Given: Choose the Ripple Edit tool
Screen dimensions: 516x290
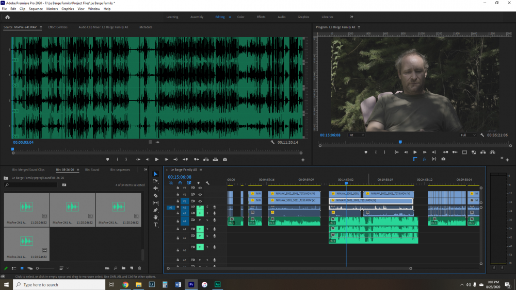Looking at the screenshot, I should (156, 188).
